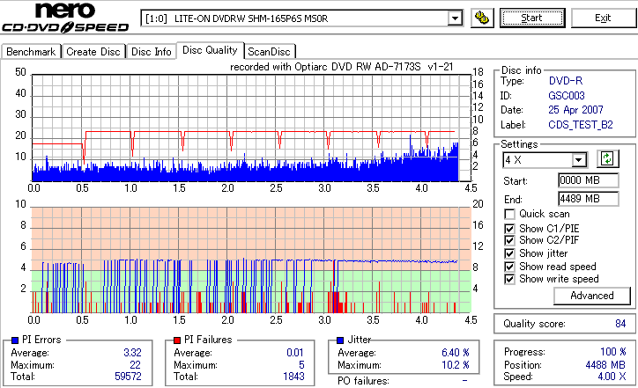Uncheck Show C2/PIF
This screenshot has height=388, width=638.
coord(509,240)
